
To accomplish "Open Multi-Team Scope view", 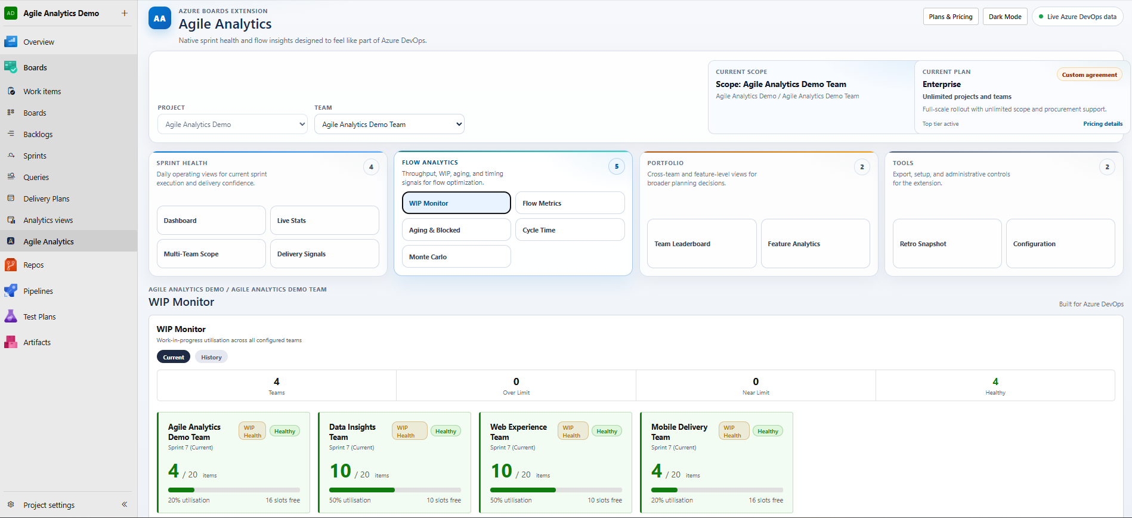I will 211,253.
